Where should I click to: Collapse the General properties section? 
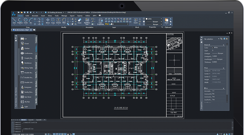point(223,45)
